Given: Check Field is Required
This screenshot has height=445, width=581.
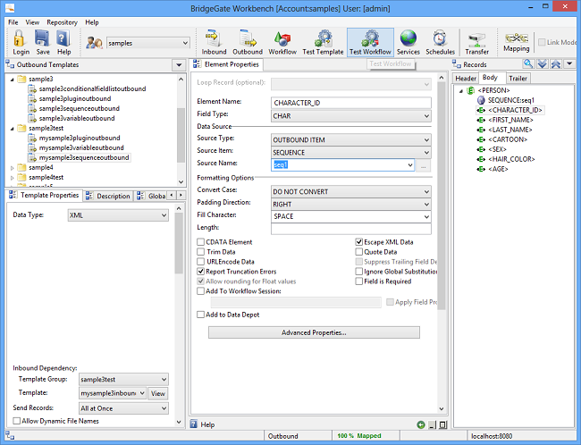Looking at the screenshot, I should coord(358,281).
